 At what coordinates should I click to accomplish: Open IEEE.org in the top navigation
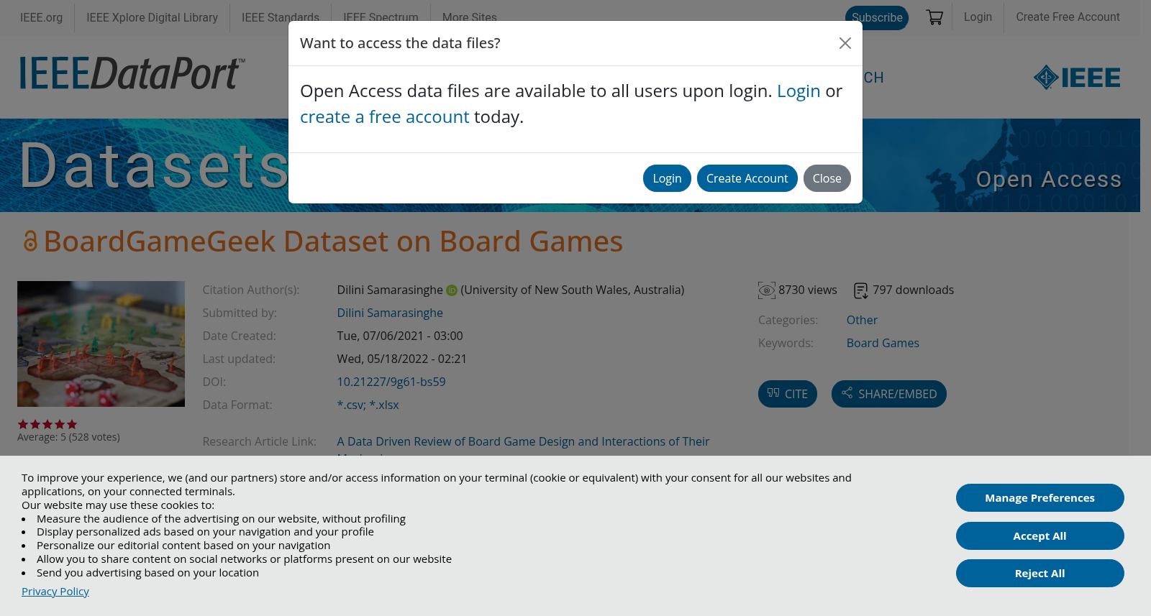tap(41, 17)
